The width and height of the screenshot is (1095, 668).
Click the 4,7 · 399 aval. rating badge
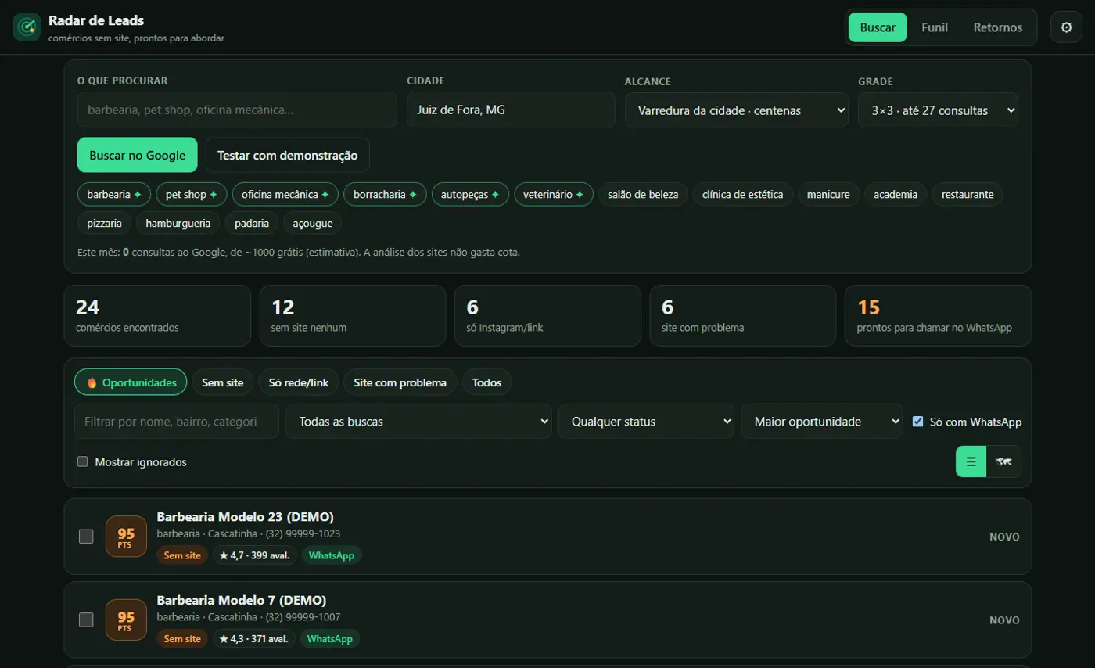[x=254, y=555]
